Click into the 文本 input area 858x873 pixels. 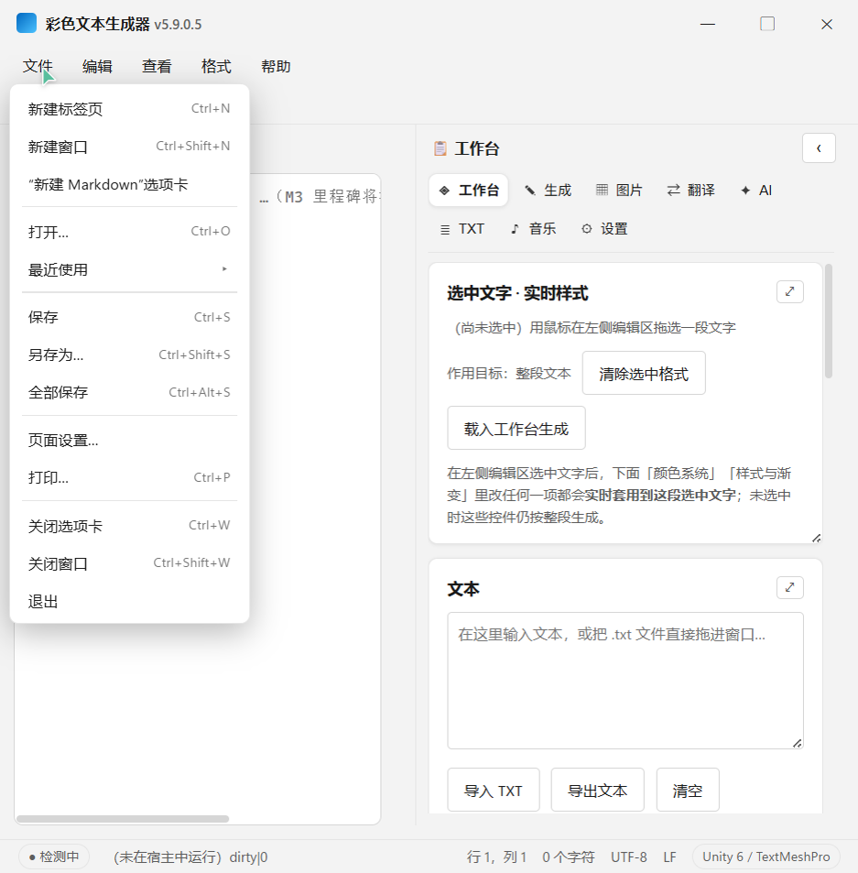pyautogui.click(x=625, y=681)
